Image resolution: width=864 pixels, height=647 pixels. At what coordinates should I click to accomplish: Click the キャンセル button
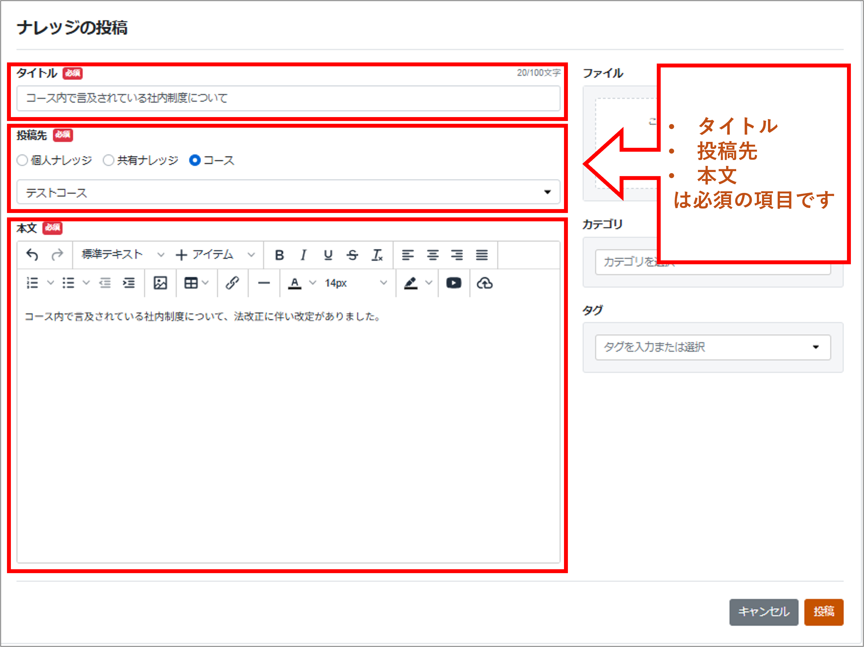pos(763,612)
